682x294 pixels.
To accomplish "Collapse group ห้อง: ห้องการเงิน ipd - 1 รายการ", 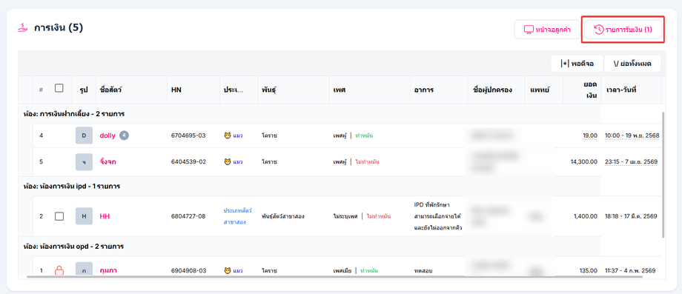I will point(71,186).
